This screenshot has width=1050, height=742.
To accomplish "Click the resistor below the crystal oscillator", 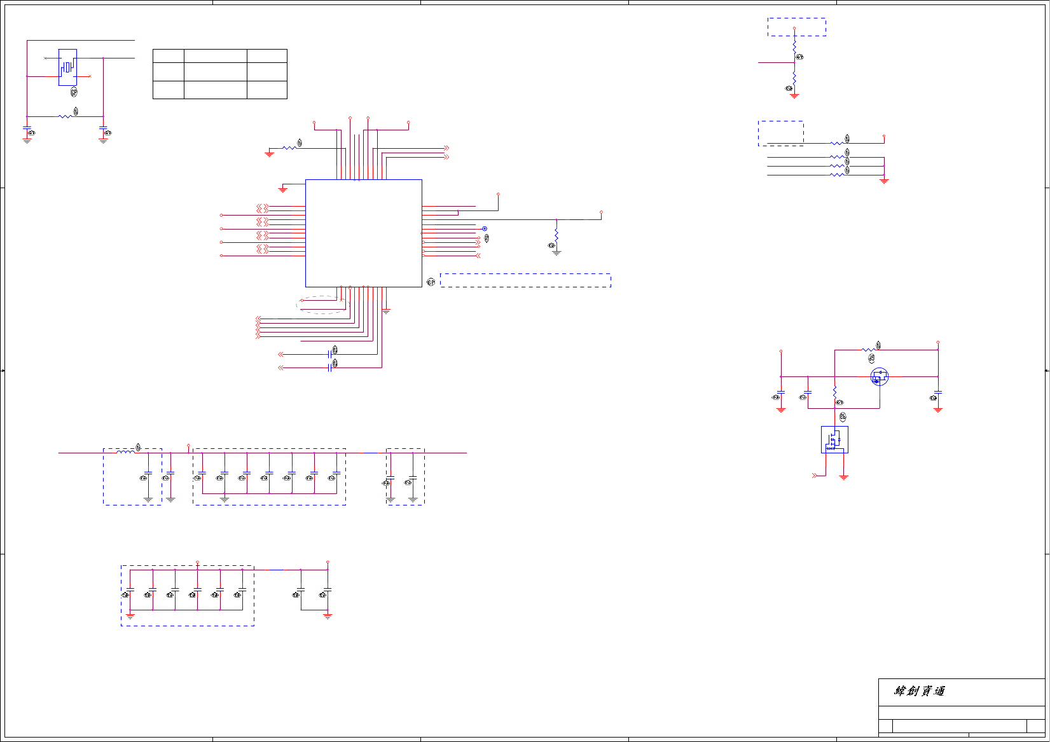I will (x=65, y=116).
